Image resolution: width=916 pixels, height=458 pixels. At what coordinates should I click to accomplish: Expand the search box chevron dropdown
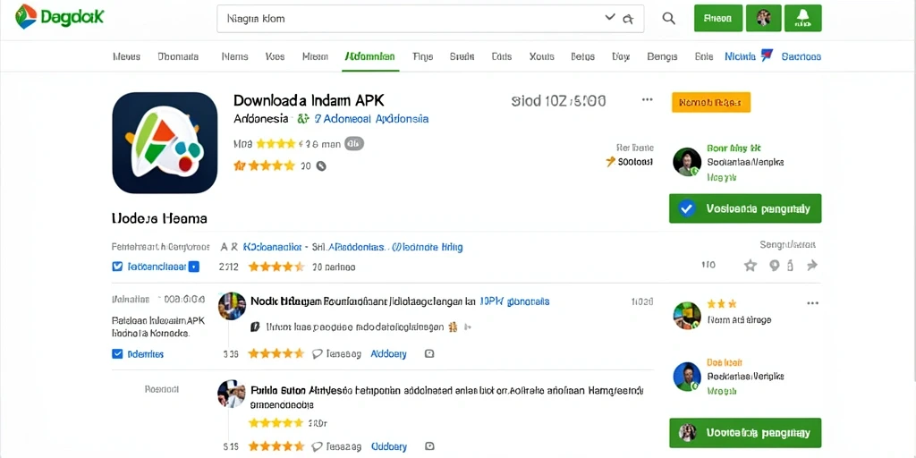click(x=610, y=18)
